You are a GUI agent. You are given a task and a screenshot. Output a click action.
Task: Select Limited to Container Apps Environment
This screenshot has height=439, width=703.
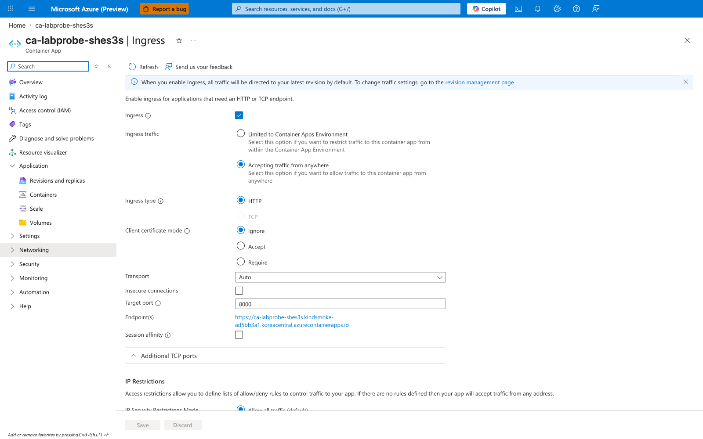241,133
